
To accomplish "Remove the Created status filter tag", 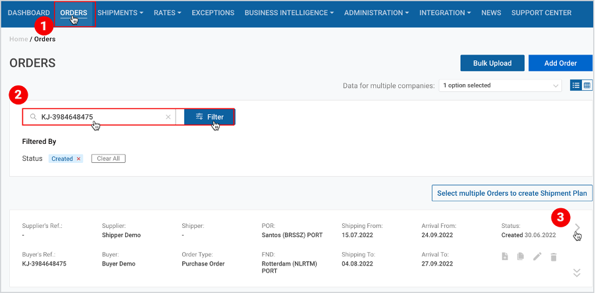I will pyautogui.click(x=78, y=159).
